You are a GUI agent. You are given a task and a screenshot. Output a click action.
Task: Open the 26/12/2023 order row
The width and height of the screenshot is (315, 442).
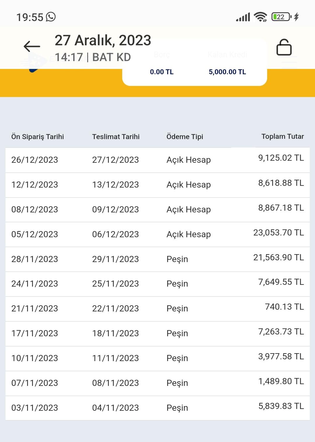pos(157,160)
